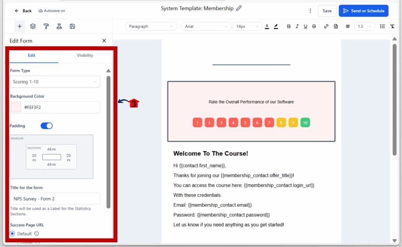This screenshot has height=247, width=402.
Task: Click the membership login_url line
Action: (243, 186)
